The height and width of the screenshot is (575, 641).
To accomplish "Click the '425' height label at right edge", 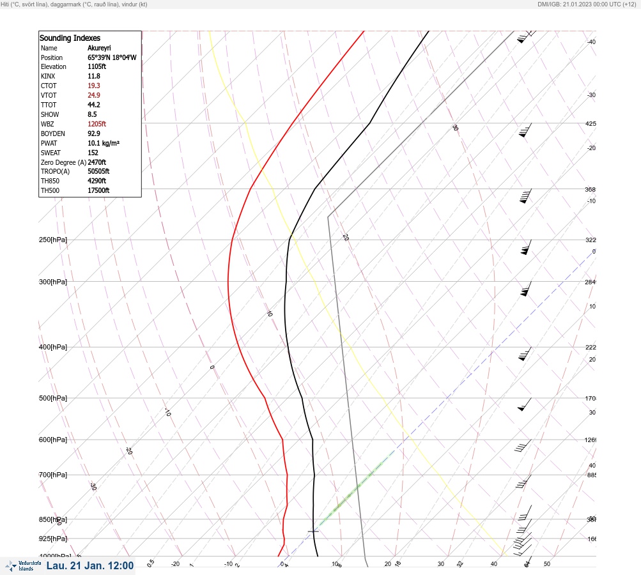I will (591, 123).
